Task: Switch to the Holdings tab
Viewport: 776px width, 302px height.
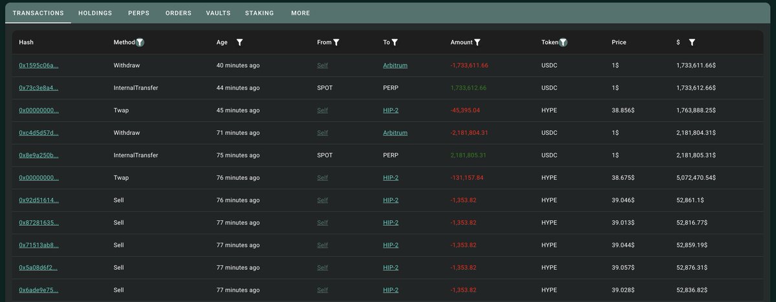Action: click(95, 13)
